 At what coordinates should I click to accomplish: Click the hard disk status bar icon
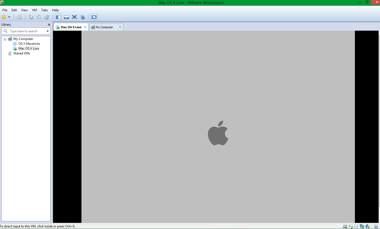pyautogui.click(x=345, y=227)
